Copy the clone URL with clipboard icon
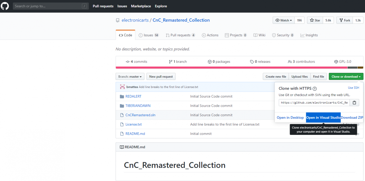The height and width of the screenshot is (181, 365). click(354, 103)
